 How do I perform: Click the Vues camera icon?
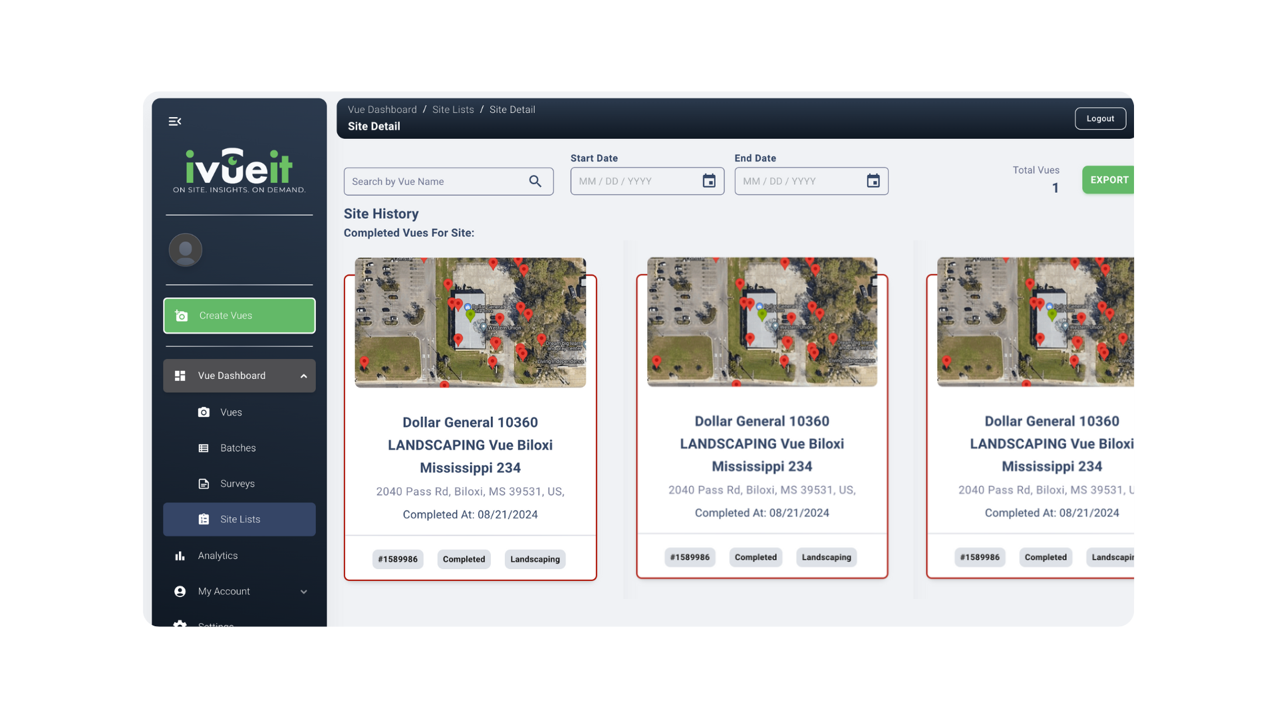pyautogui.click(x=204, y=412)
